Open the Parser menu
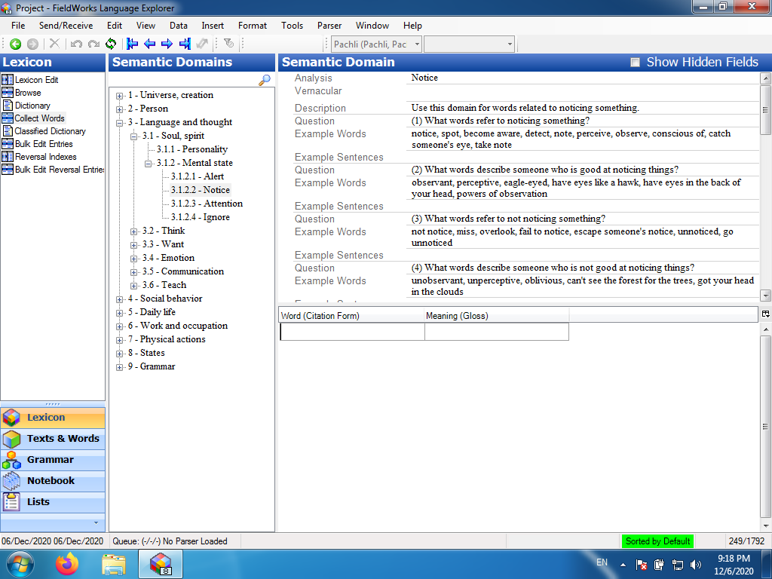 [329, 26]
